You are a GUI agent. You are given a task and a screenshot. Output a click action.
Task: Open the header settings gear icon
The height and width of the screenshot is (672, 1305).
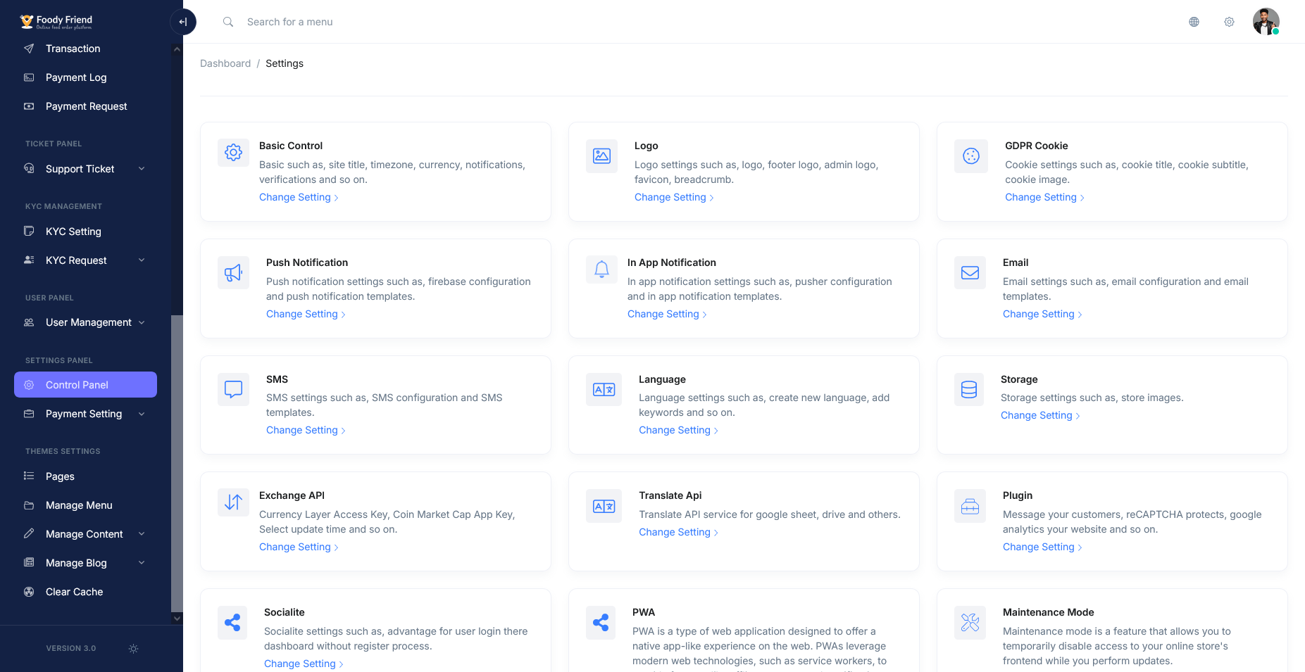coord(1229,22)
